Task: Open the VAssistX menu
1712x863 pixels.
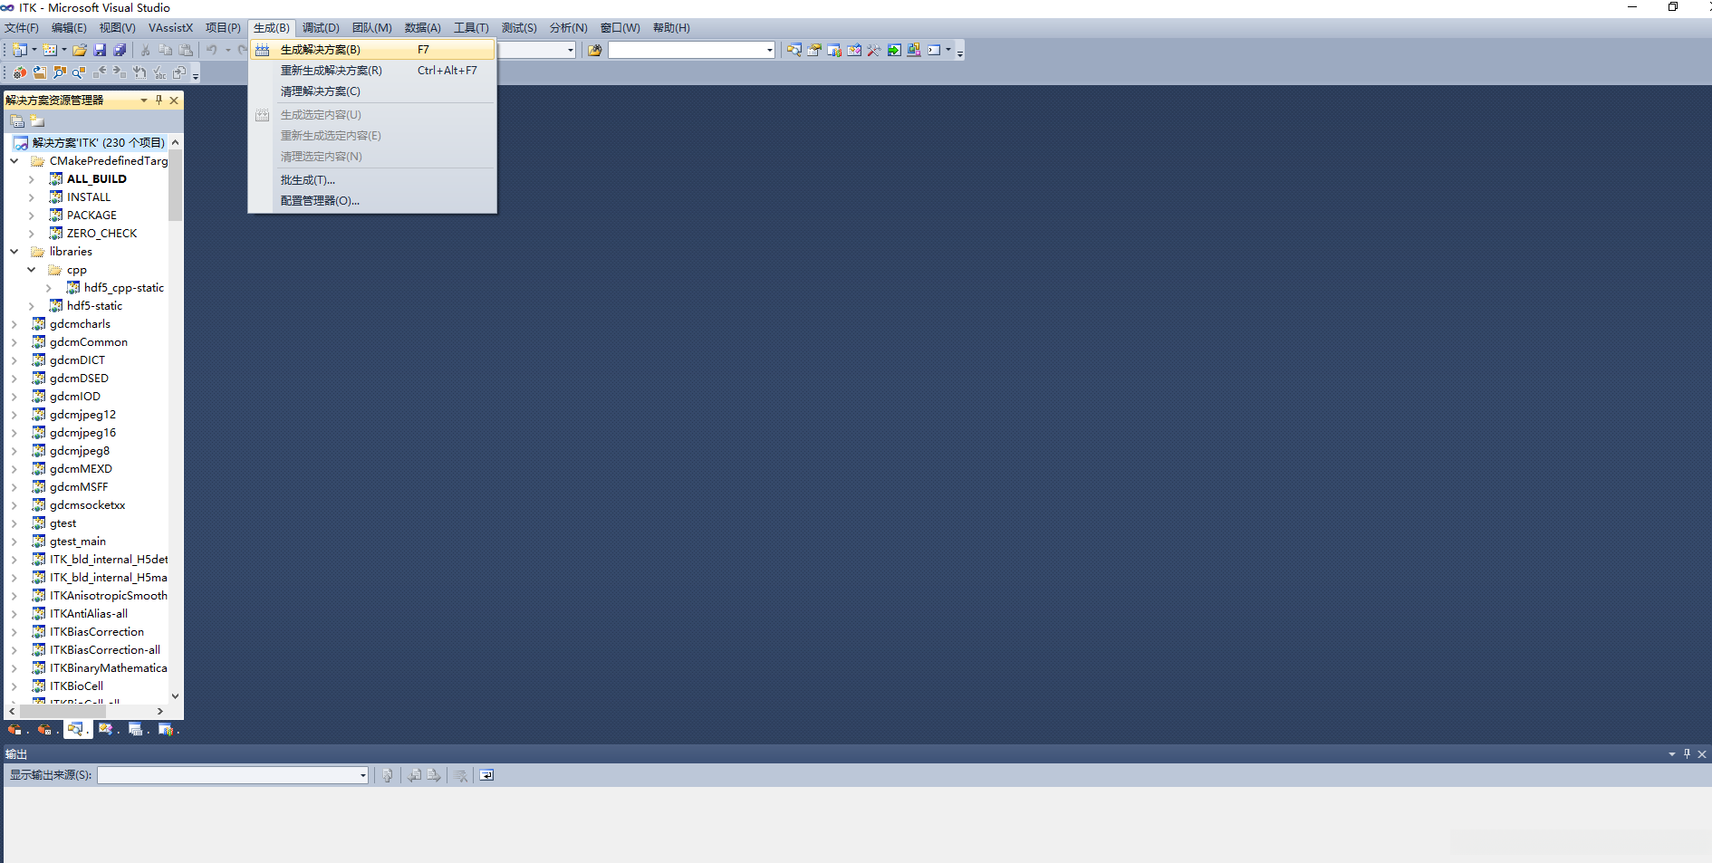Action: coord(170,28)
